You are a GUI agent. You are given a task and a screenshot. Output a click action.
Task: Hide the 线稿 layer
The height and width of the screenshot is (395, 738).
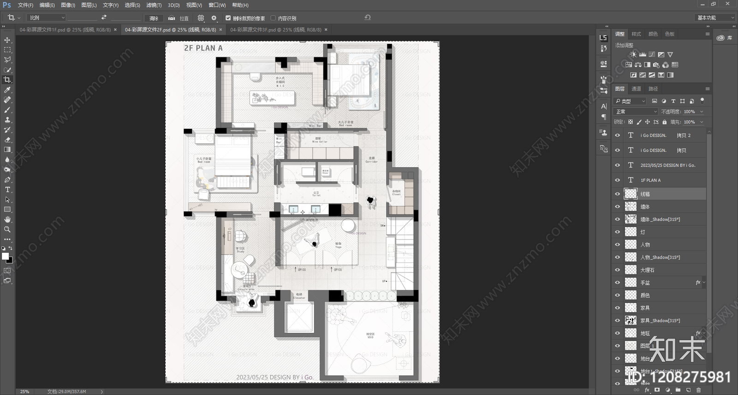tap(618, 194)
